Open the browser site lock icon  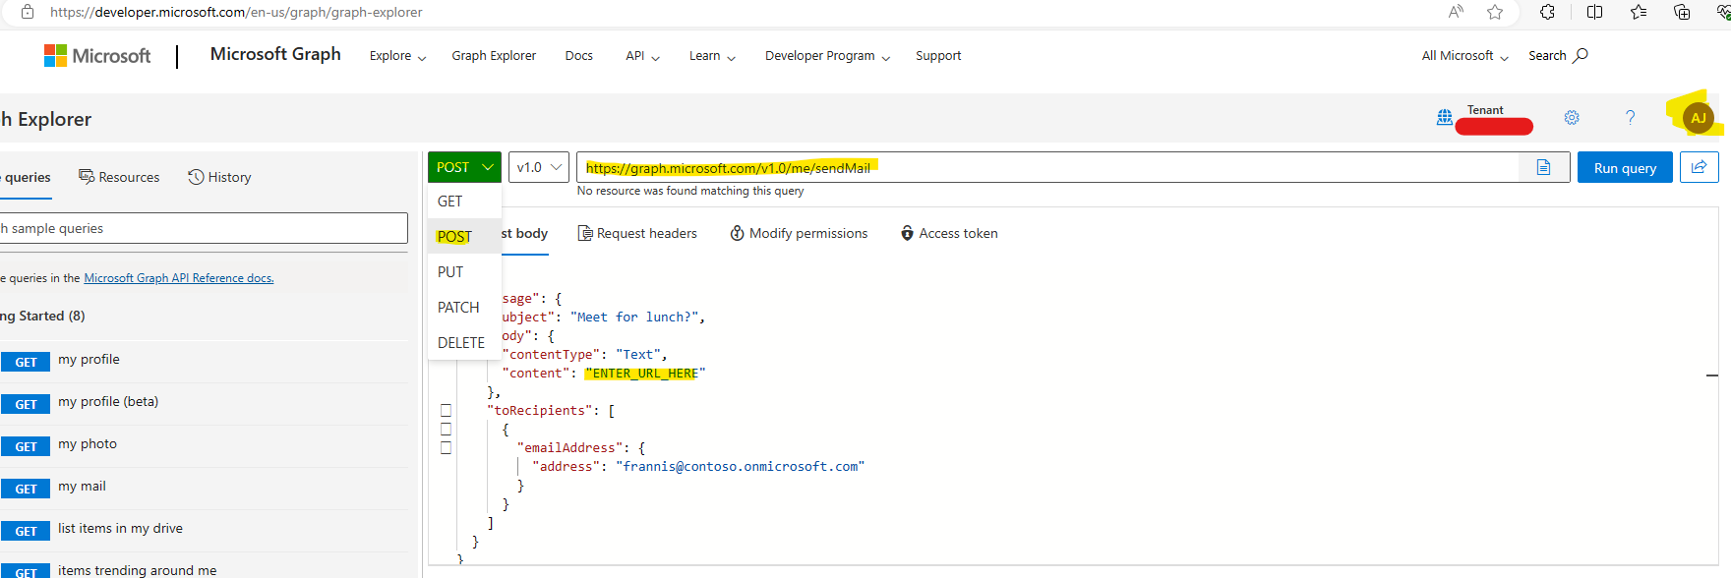click(28, 12)
